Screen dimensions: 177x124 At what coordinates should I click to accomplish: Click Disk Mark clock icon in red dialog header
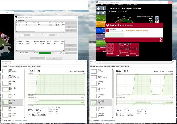pyautogui.click(x=107, y=25)
